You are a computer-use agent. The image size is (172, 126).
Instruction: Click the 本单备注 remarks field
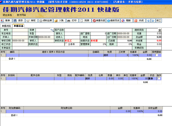click(72, 48)
